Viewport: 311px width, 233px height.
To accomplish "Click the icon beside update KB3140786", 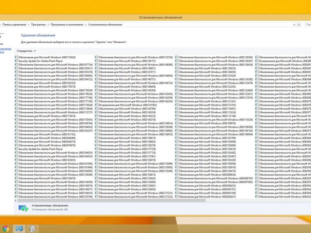I will tap(96, 109).
